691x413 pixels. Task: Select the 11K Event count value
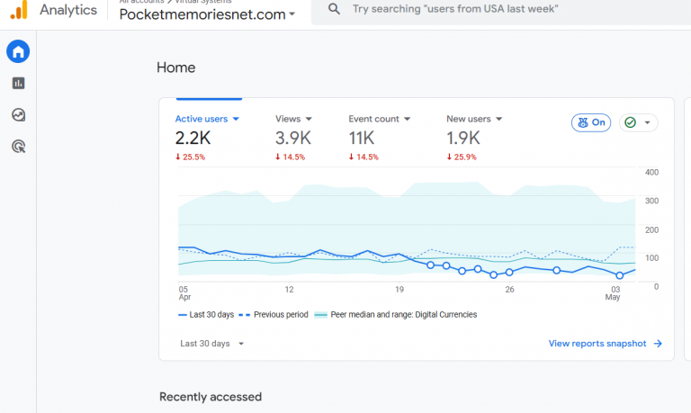[x=362, y=139]
